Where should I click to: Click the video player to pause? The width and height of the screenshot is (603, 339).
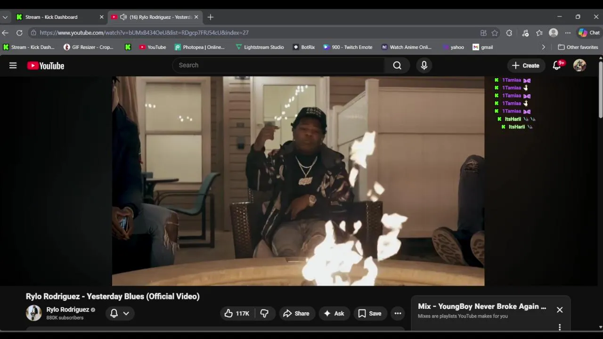pos(298,181)
